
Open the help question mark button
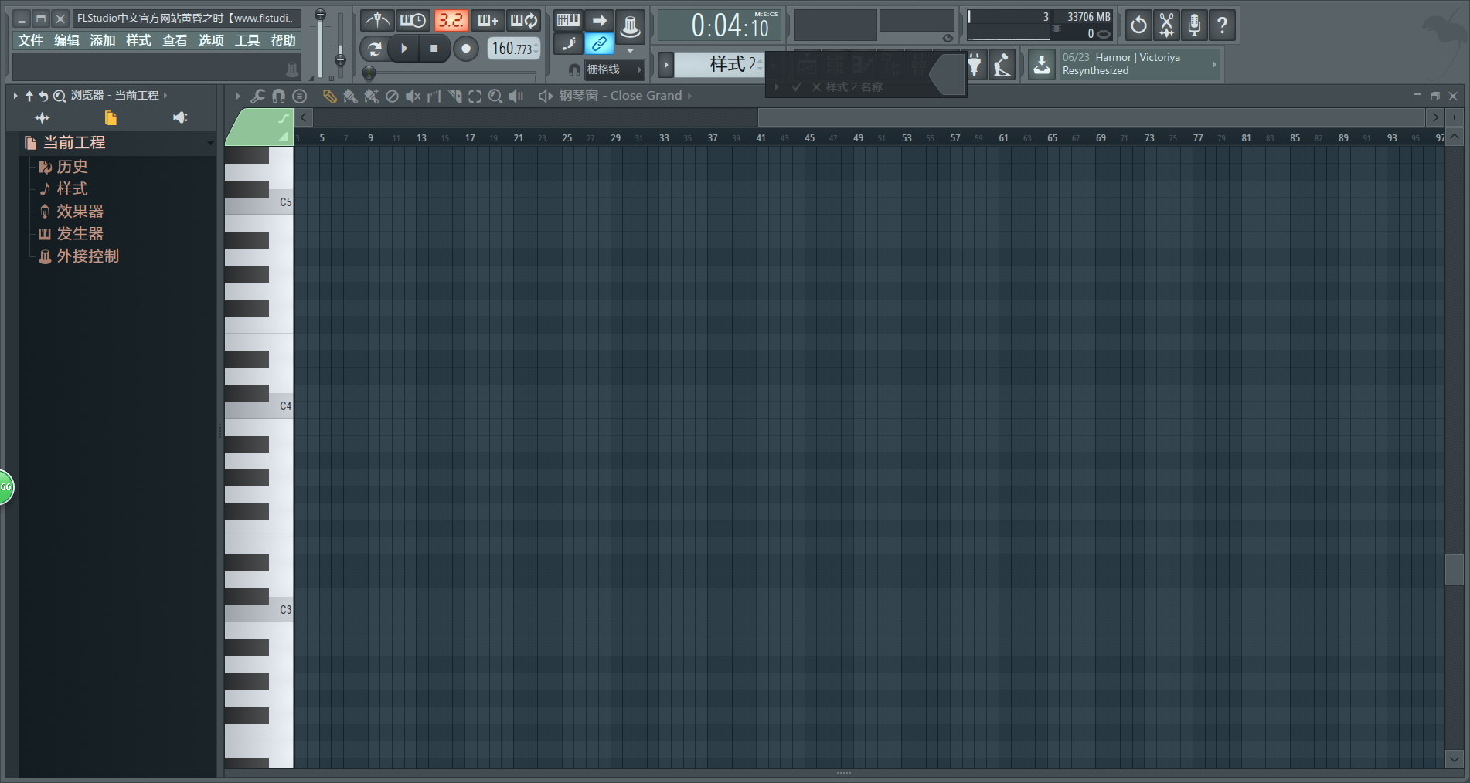1222,25
